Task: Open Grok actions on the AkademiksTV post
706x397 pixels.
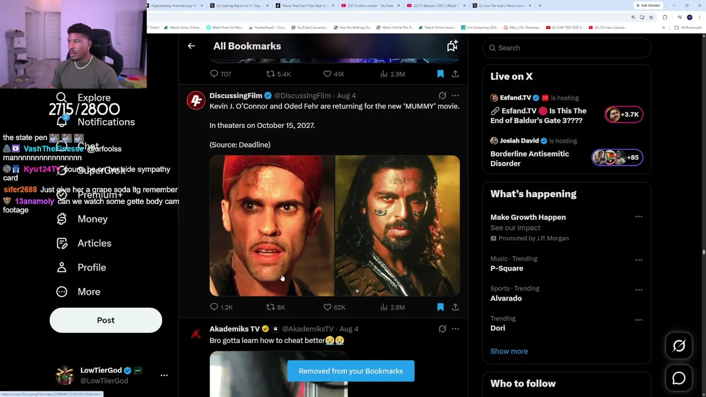Action: 442,329
